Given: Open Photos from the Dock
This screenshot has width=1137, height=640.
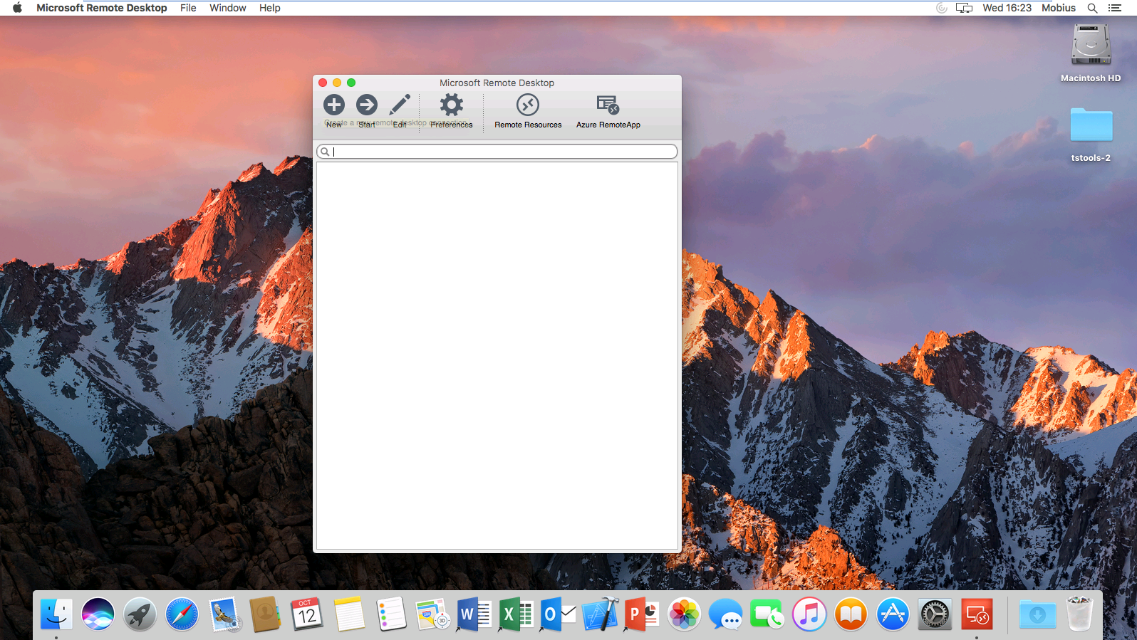Looking at the screenshot, I should tap(684, 614).
